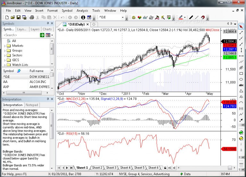This screenshot has width=246, height=177.
Task: Toggle auto-hide pin on Symbols panel
Action: (x=48, y=23)
